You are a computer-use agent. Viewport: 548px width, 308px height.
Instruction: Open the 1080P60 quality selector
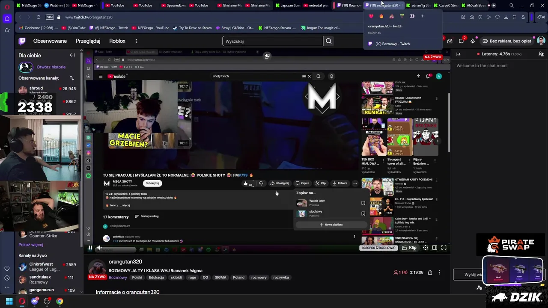(378, 248)
